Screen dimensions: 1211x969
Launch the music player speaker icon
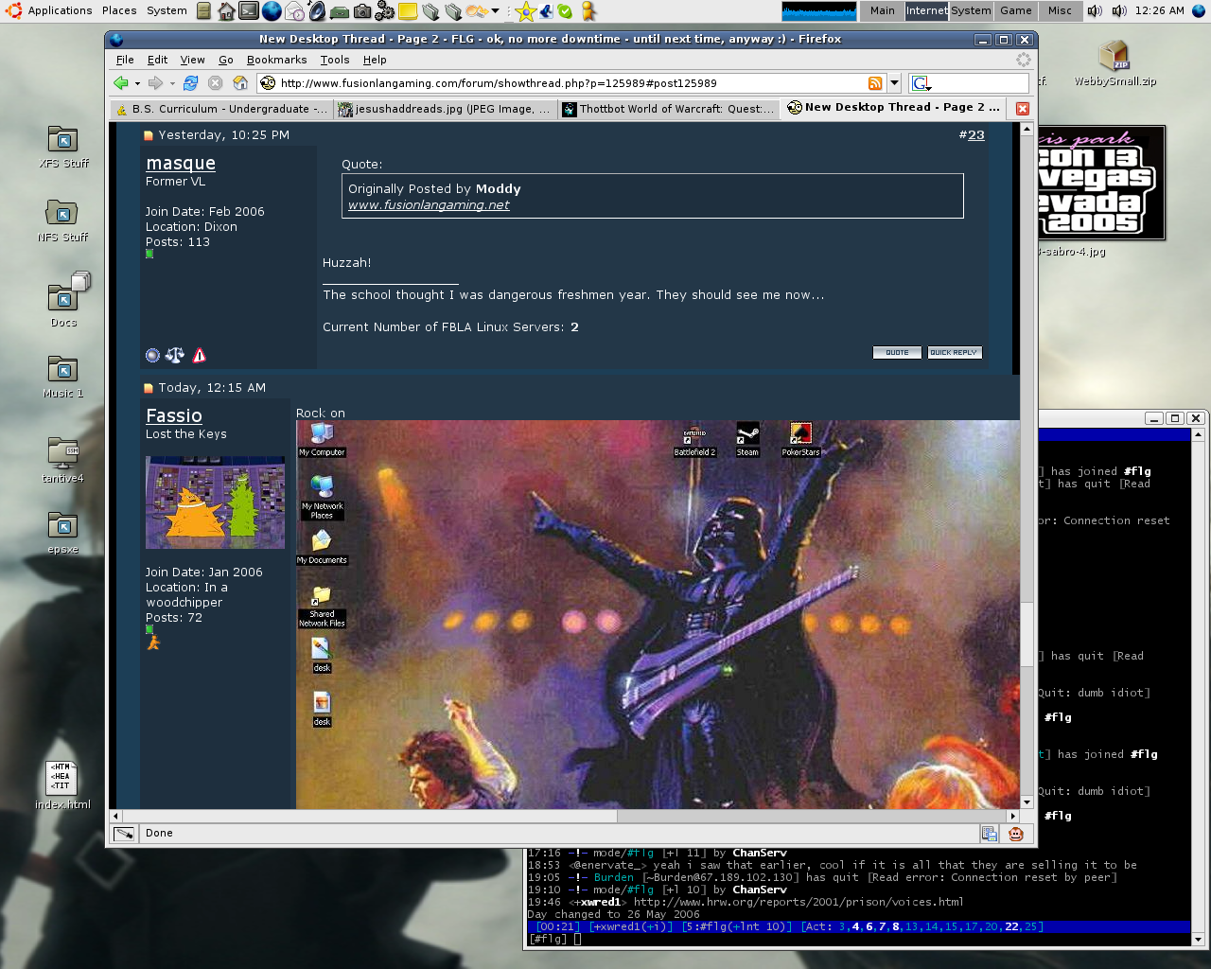[317, 11]
